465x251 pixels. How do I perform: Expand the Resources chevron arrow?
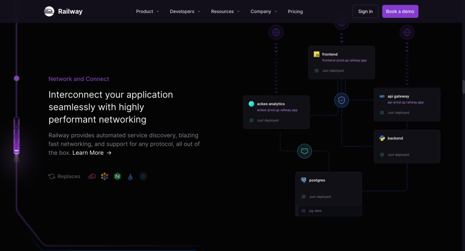[238, 11]
